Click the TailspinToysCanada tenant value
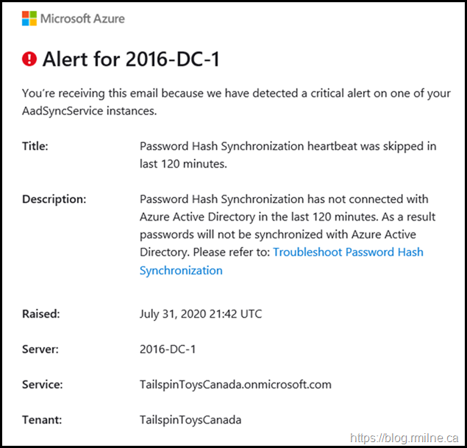Screen dimensions: 467x448 190,420
